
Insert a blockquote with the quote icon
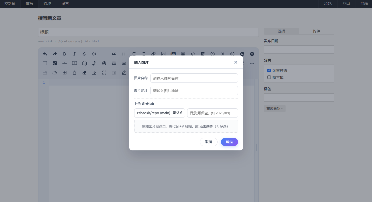(114, 54)
